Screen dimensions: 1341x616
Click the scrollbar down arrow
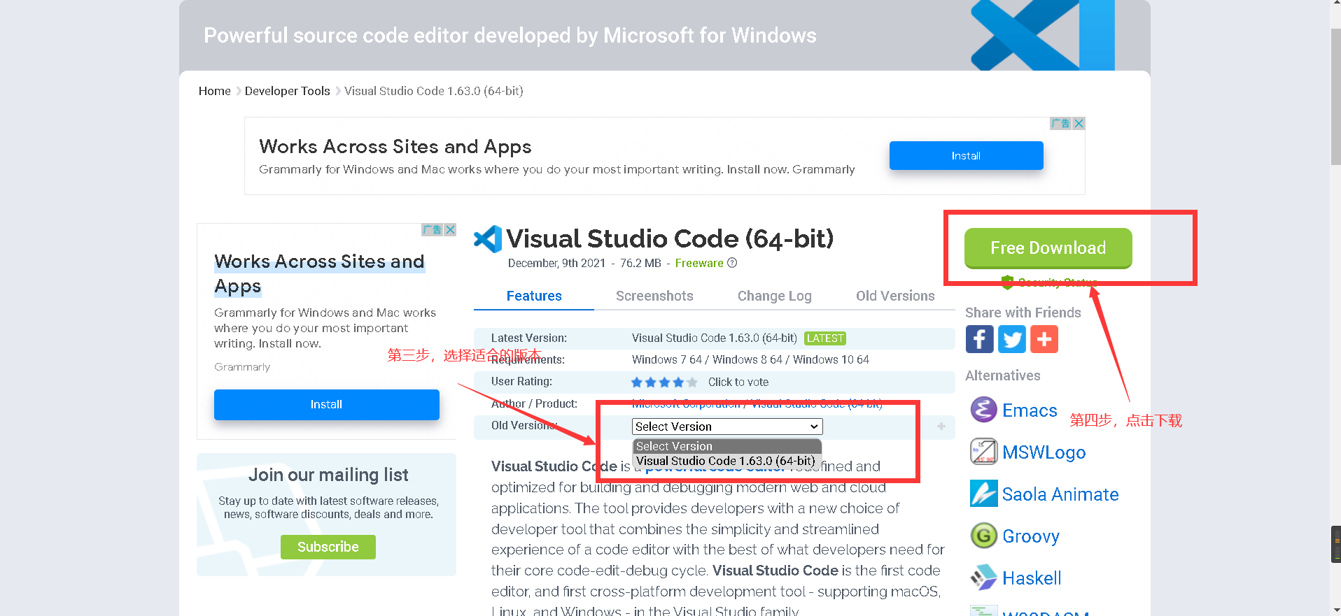[x=1335, y=610]
